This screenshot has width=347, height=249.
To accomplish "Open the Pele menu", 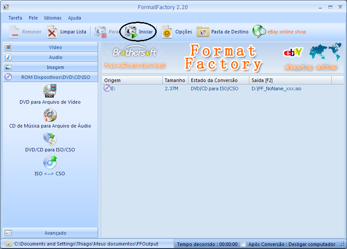I will click(33, 18).
